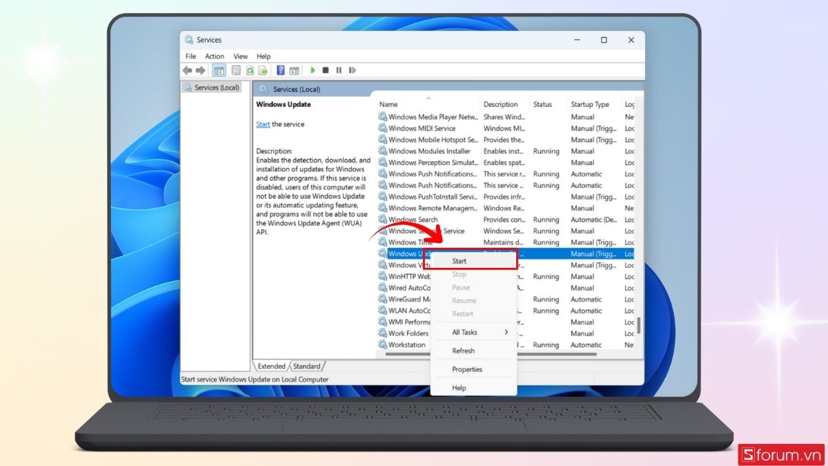828x466 pixels.
Task: Click the Forward arrow toolbar icon
Action: click(201, 70)
